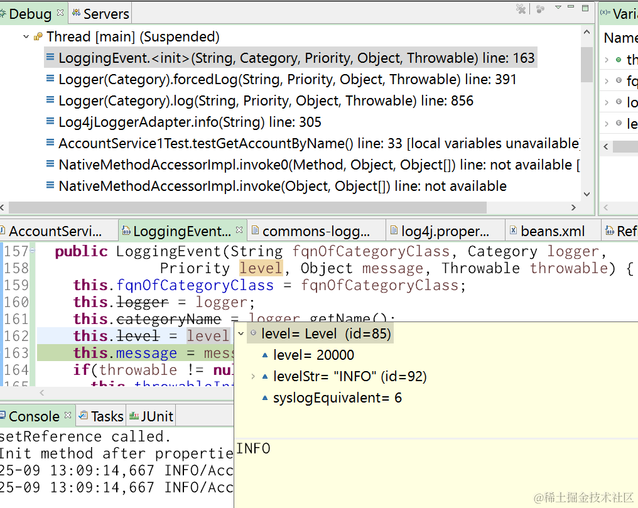Close the Console view tab

[68, 415]
